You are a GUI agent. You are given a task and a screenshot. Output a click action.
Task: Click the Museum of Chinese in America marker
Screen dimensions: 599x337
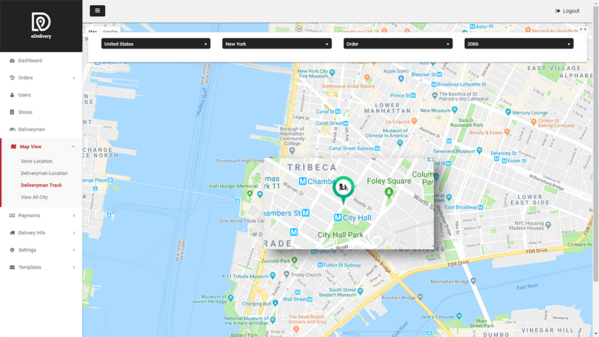click(399, 143)
